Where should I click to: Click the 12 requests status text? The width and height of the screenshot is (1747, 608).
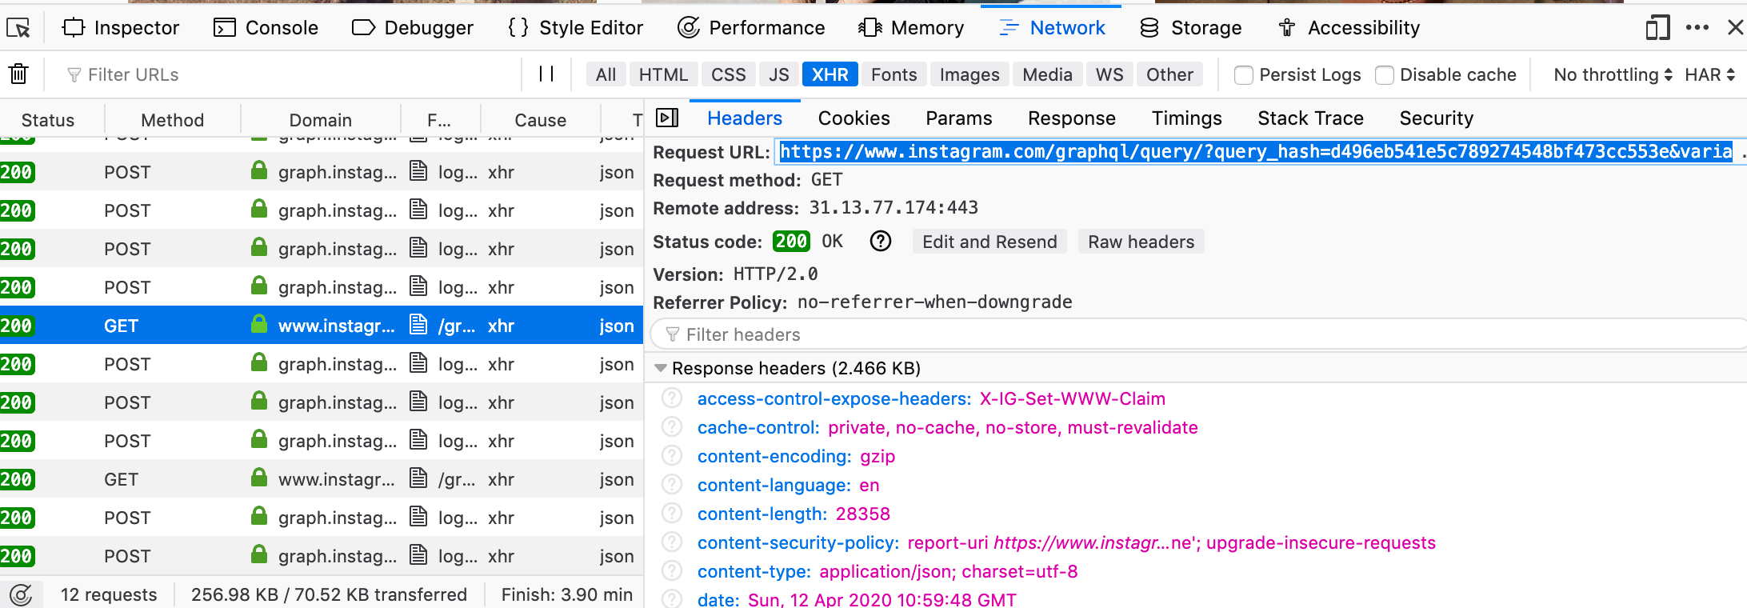pyautogui.click(x=109, y=594)
